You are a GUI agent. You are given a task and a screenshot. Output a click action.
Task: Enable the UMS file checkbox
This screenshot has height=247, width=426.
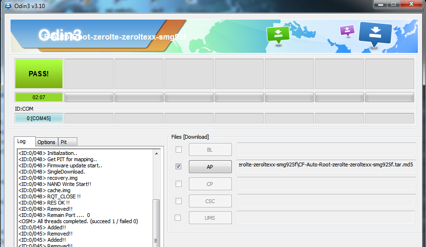[177, 218]
